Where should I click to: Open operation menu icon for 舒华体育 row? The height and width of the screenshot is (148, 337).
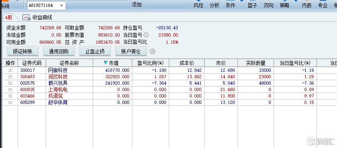coord(10,102)
